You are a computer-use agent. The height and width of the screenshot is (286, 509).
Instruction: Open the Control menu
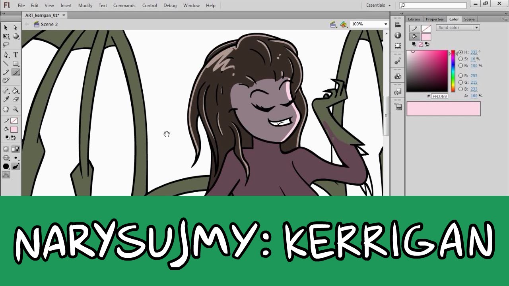pyautogui.click(x=150, y=6)
